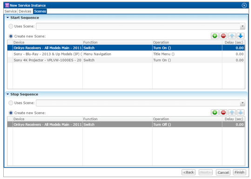Select the Sony Blu-Ray row

126,54
